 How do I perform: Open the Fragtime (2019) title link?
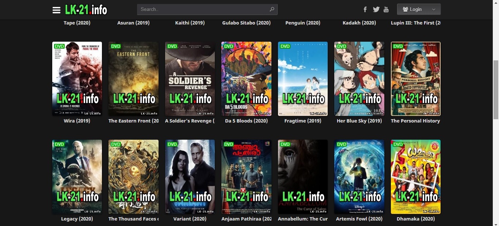303,121
